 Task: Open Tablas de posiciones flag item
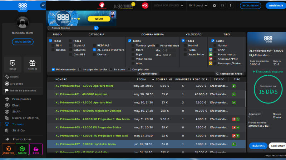20,91
